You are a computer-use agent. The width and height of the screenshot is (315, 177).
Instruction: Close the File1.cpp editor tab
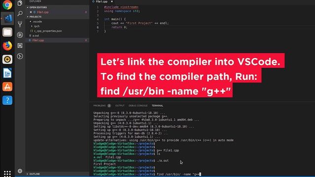pyautogui.click(x=112, y=1)
